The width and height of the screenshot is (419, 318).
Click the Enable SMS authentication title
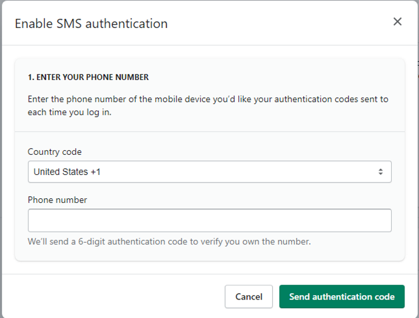coord(91,24)
